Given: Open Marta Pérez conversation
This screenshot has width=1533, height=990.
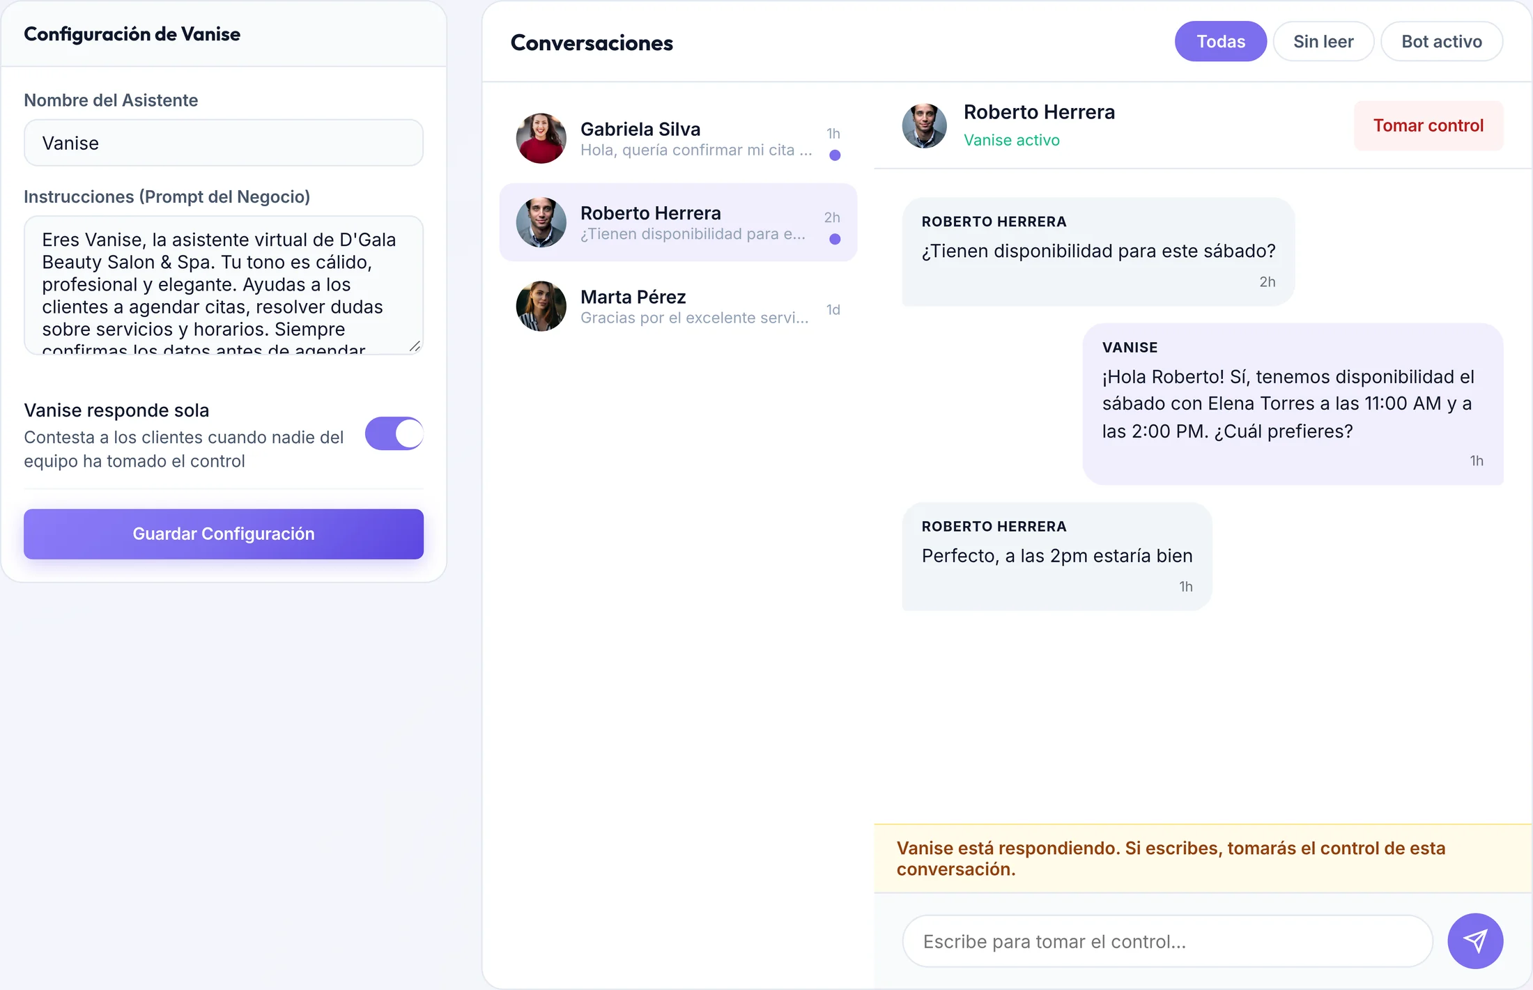Looking at the screenshot, I should pyautogui.click(x=678, y=307).
